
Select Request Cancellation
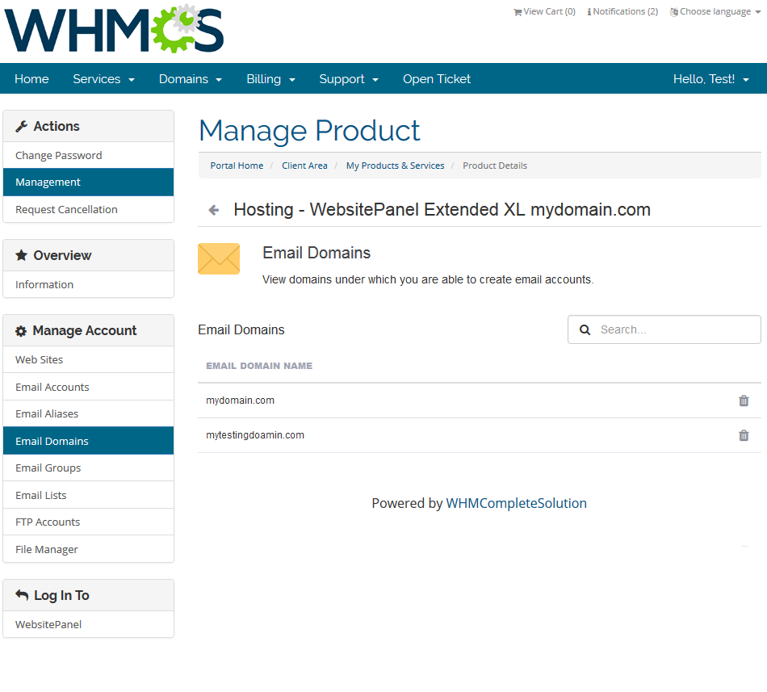point(88,209)
